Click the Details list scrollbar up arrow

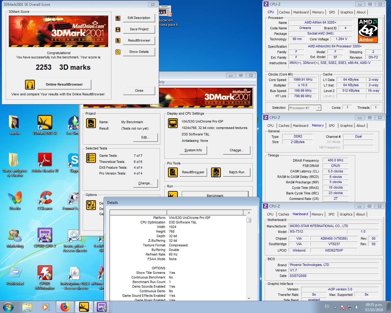click(x=249, y=213)
